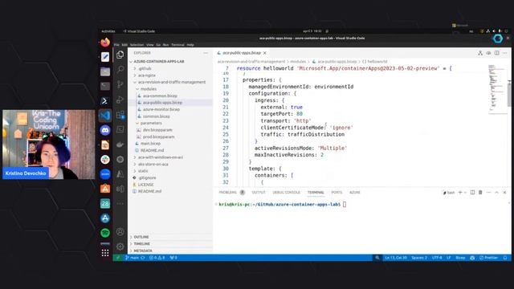Open the Terminal menu
The width and height of the screenshot is (514, 289).
[177, 45]
